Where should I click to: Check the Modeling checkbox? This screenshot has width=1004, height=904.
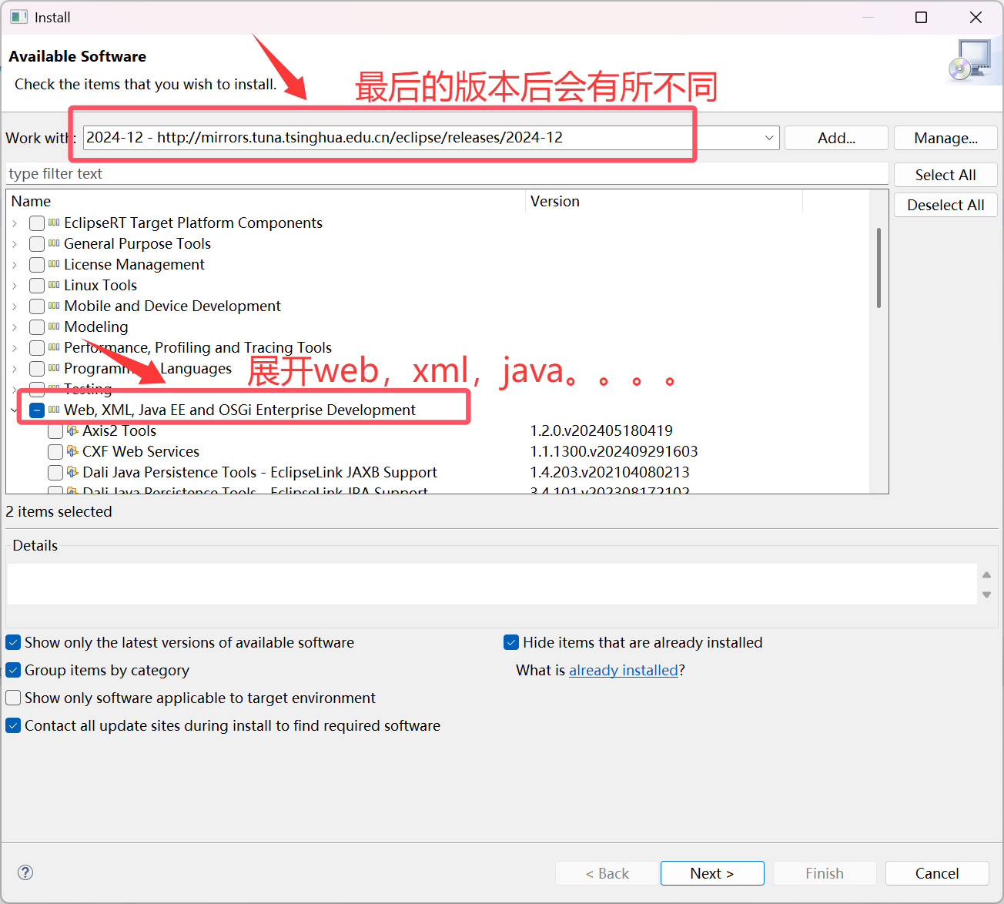pos(37,327)
